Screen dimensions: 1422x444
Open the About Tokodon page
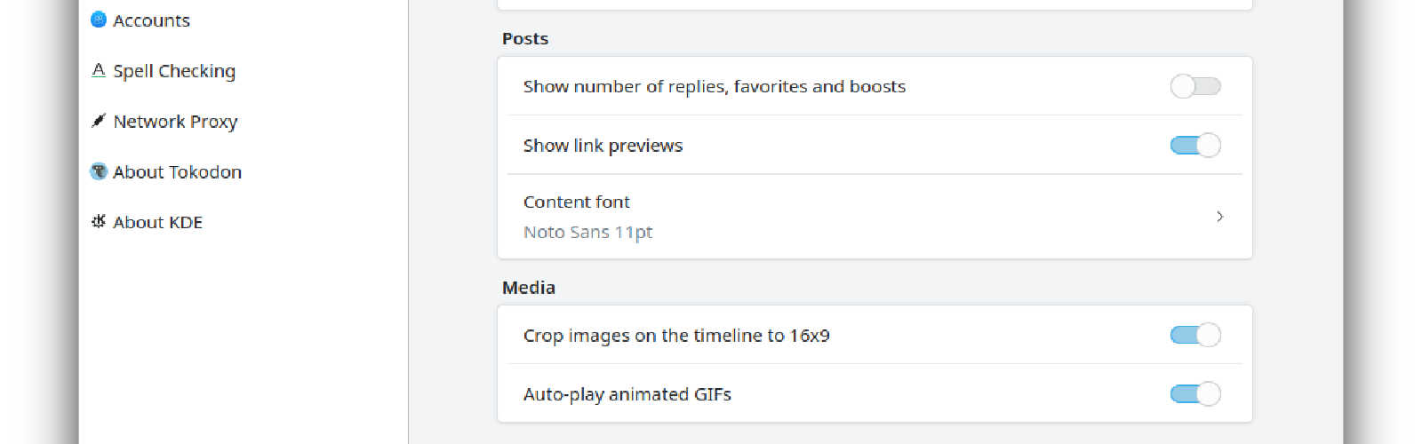click(x=177, y=172)
